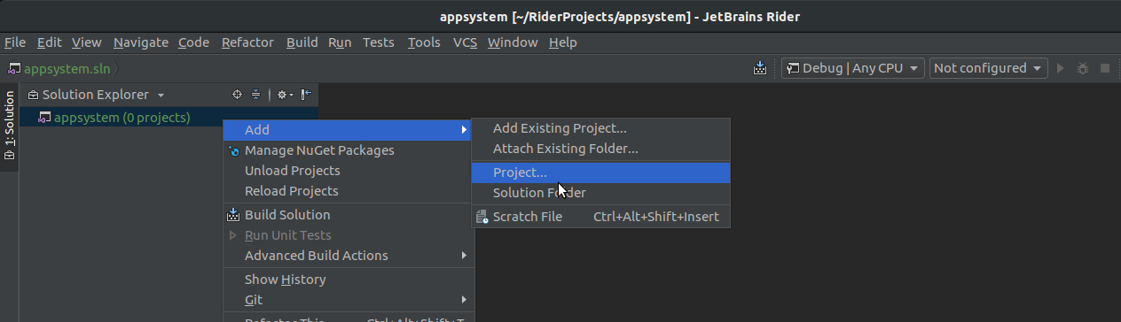
Task: Click the Solution Explorer panel title
Action: pyautogui.click(x=95, y=95)
